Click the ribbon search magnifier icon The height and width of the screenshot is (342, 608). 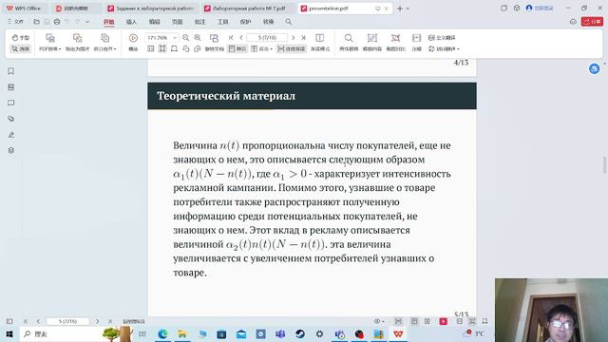tap(289, 22)
